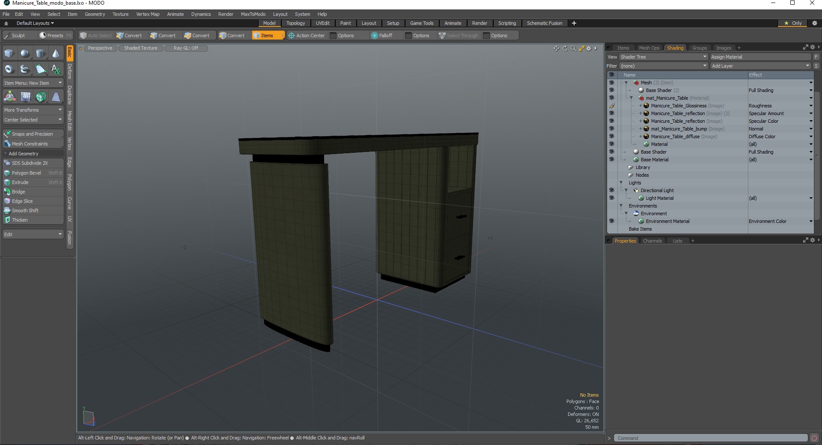This screenshot has width=822, height=445.
Task: Click the SDS Subdivide 2X tool
Action: [x=33, y=163]
